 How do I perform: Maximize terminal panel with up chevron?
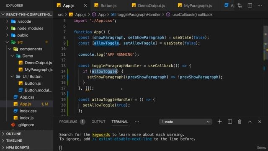250,122
